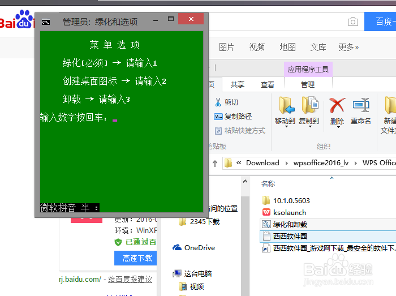Click the New folder icon in ribbon
Viewport: 396px width, 296px height.
pyautogui.click(x=390, y=105)
